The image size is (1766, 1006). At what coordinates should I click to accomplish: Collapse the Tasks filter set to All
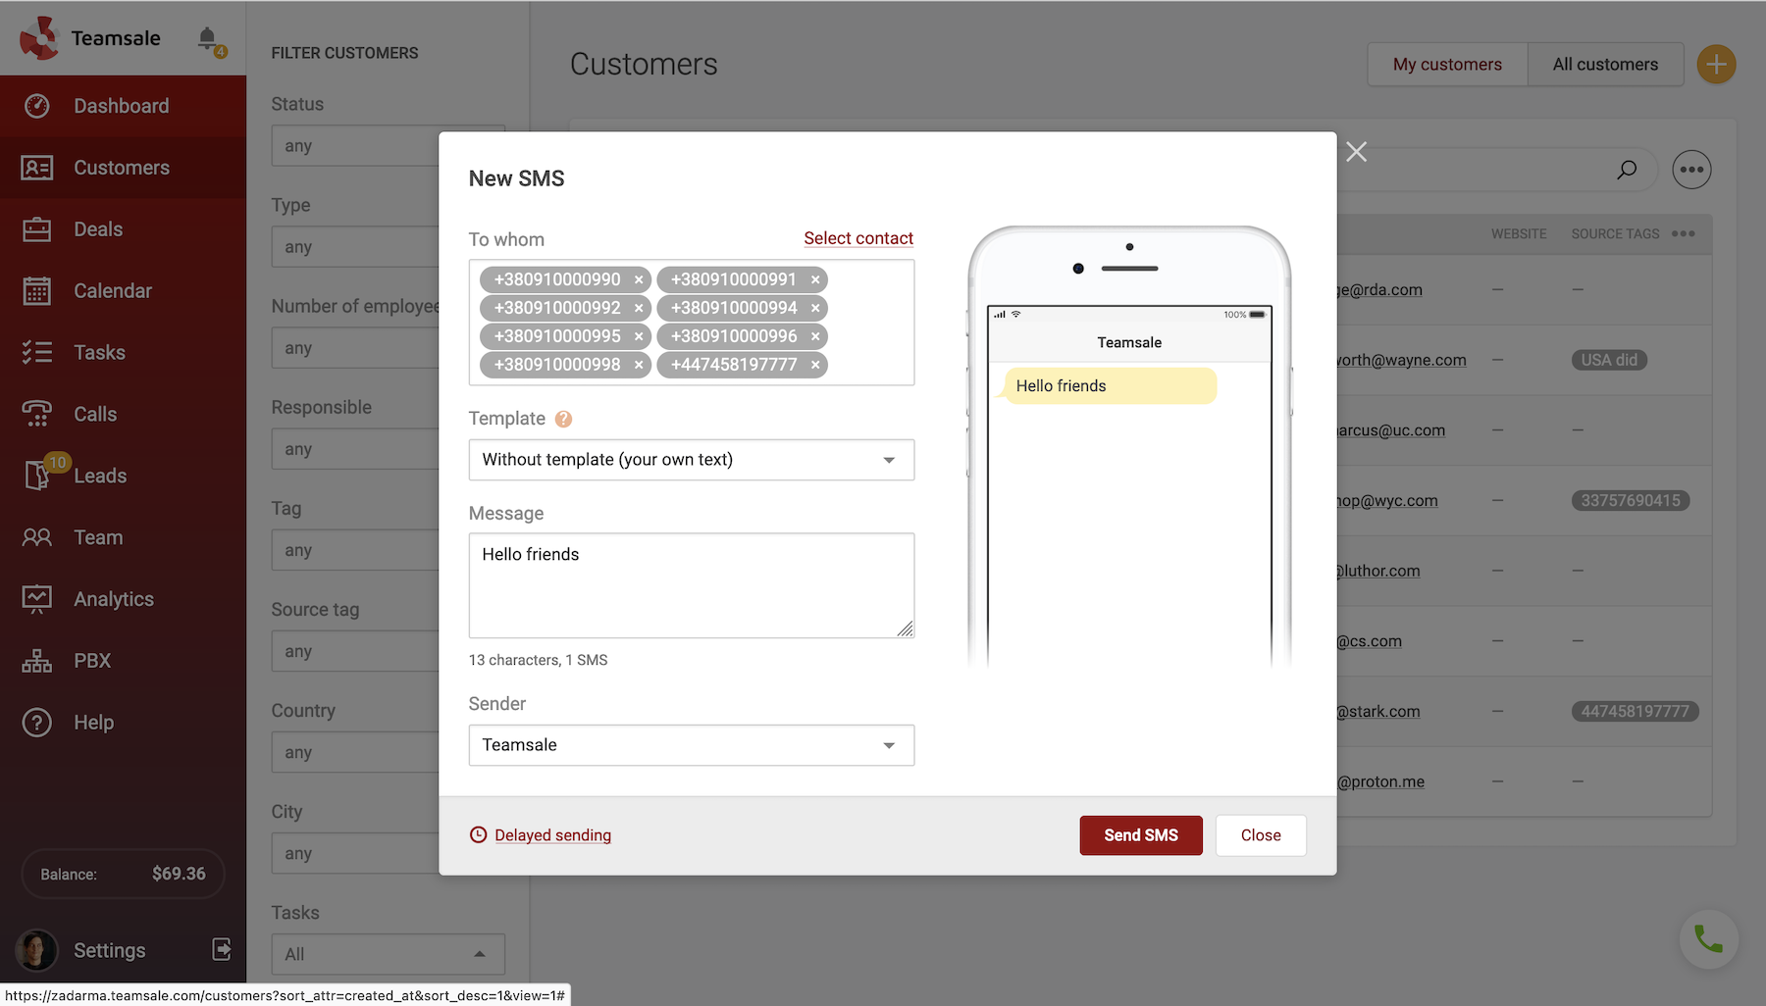(480, 953)
